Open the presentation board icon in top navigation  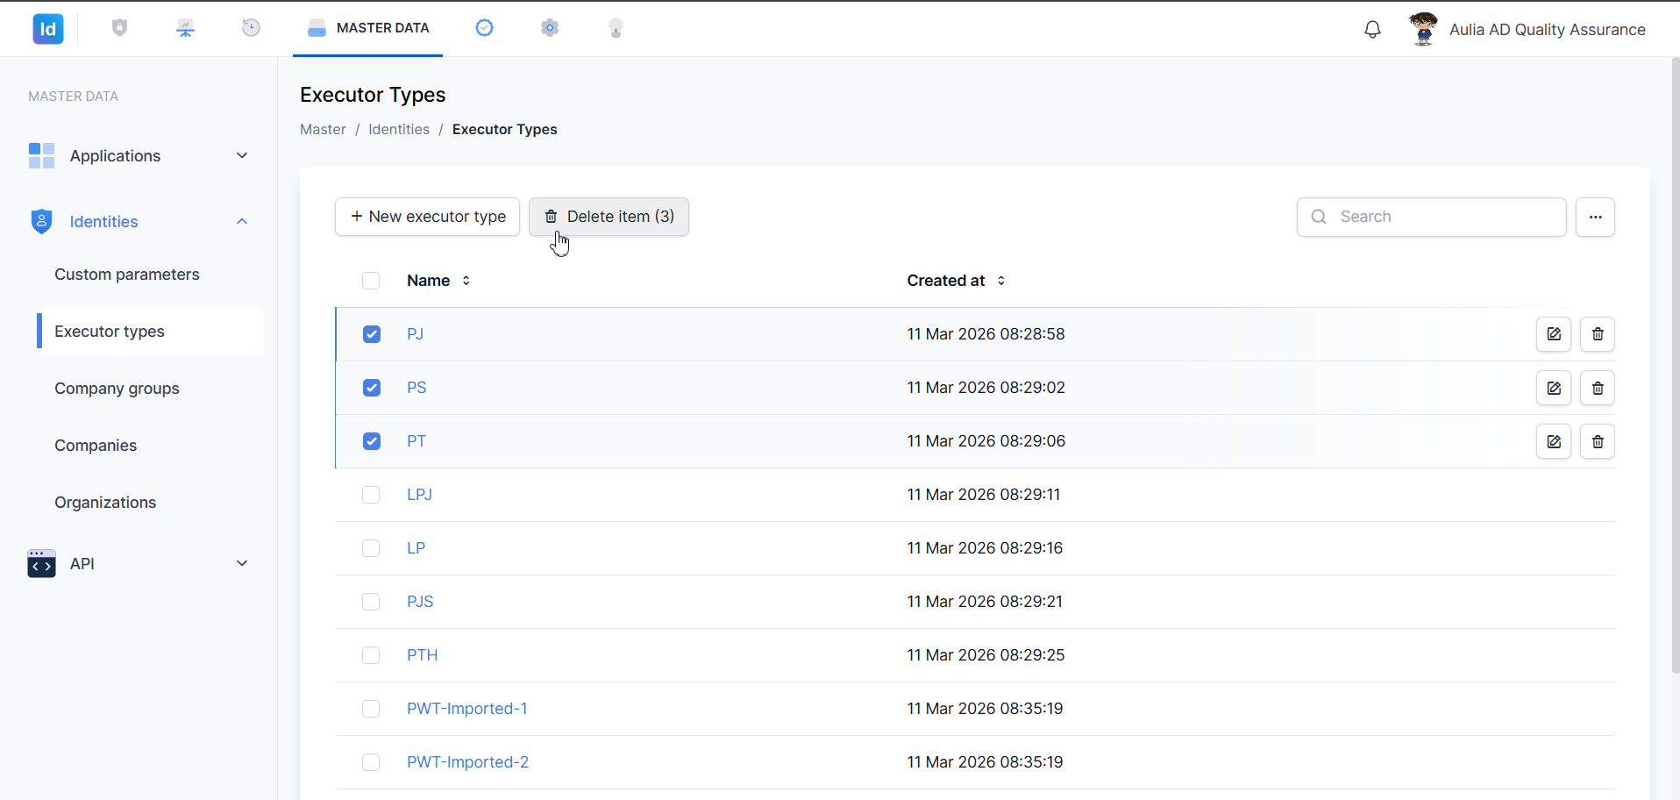[185, 28]
